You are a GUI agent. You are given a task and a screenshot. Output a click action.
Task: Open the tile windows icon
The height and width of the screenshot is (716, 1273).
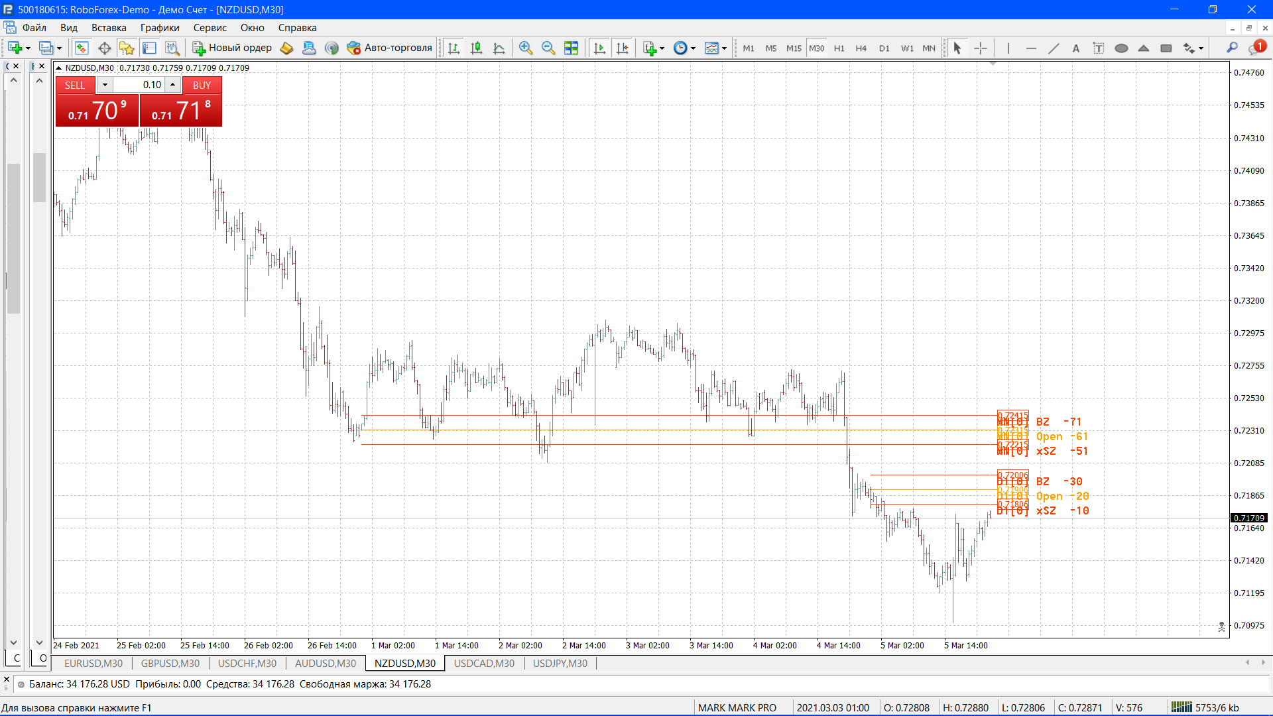pyautogui.click(x=571, y=48)
